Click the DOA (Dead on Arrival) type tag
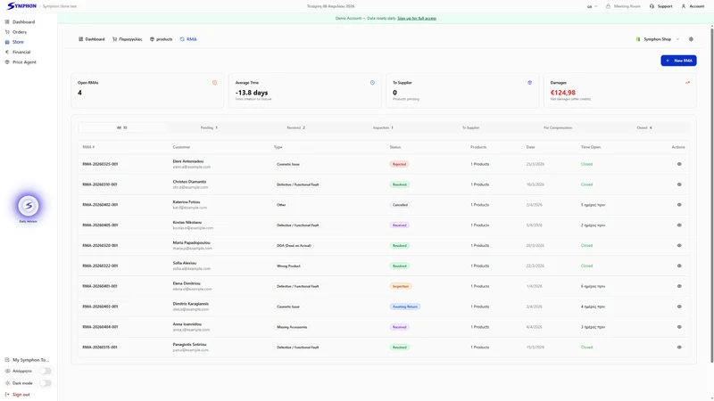This screenshot has width=714, height=401. pos(294,246)
